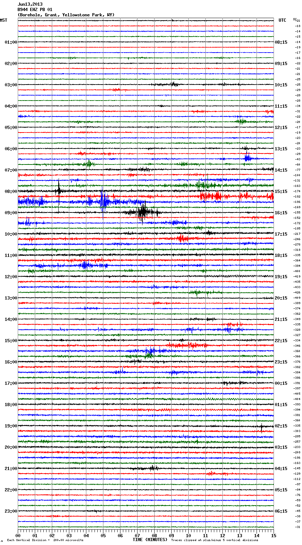302x545 pixels.
Task: Click the Each Vertical Division 200.00 microvolts note
Action: (x=45, y=540)
